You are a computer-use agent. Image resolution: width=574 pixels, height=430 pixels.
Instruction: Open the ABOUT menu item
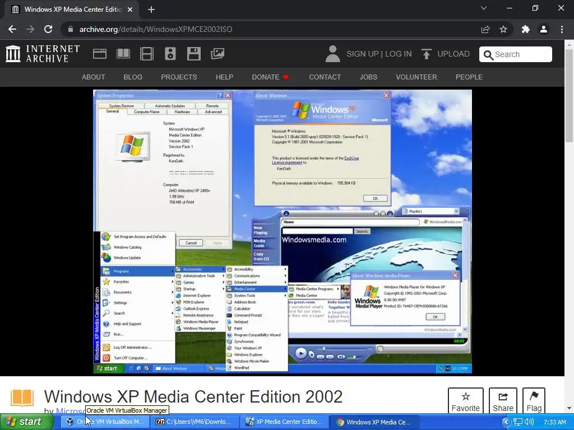pos(94,77)
